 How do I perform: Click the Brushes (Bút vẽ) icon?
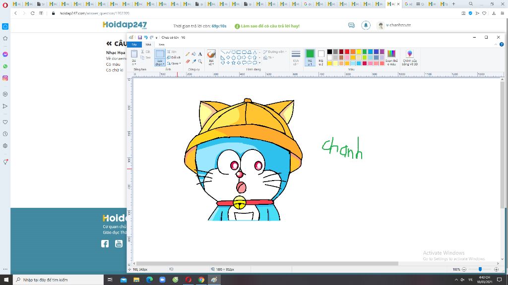tap(211, 54)
